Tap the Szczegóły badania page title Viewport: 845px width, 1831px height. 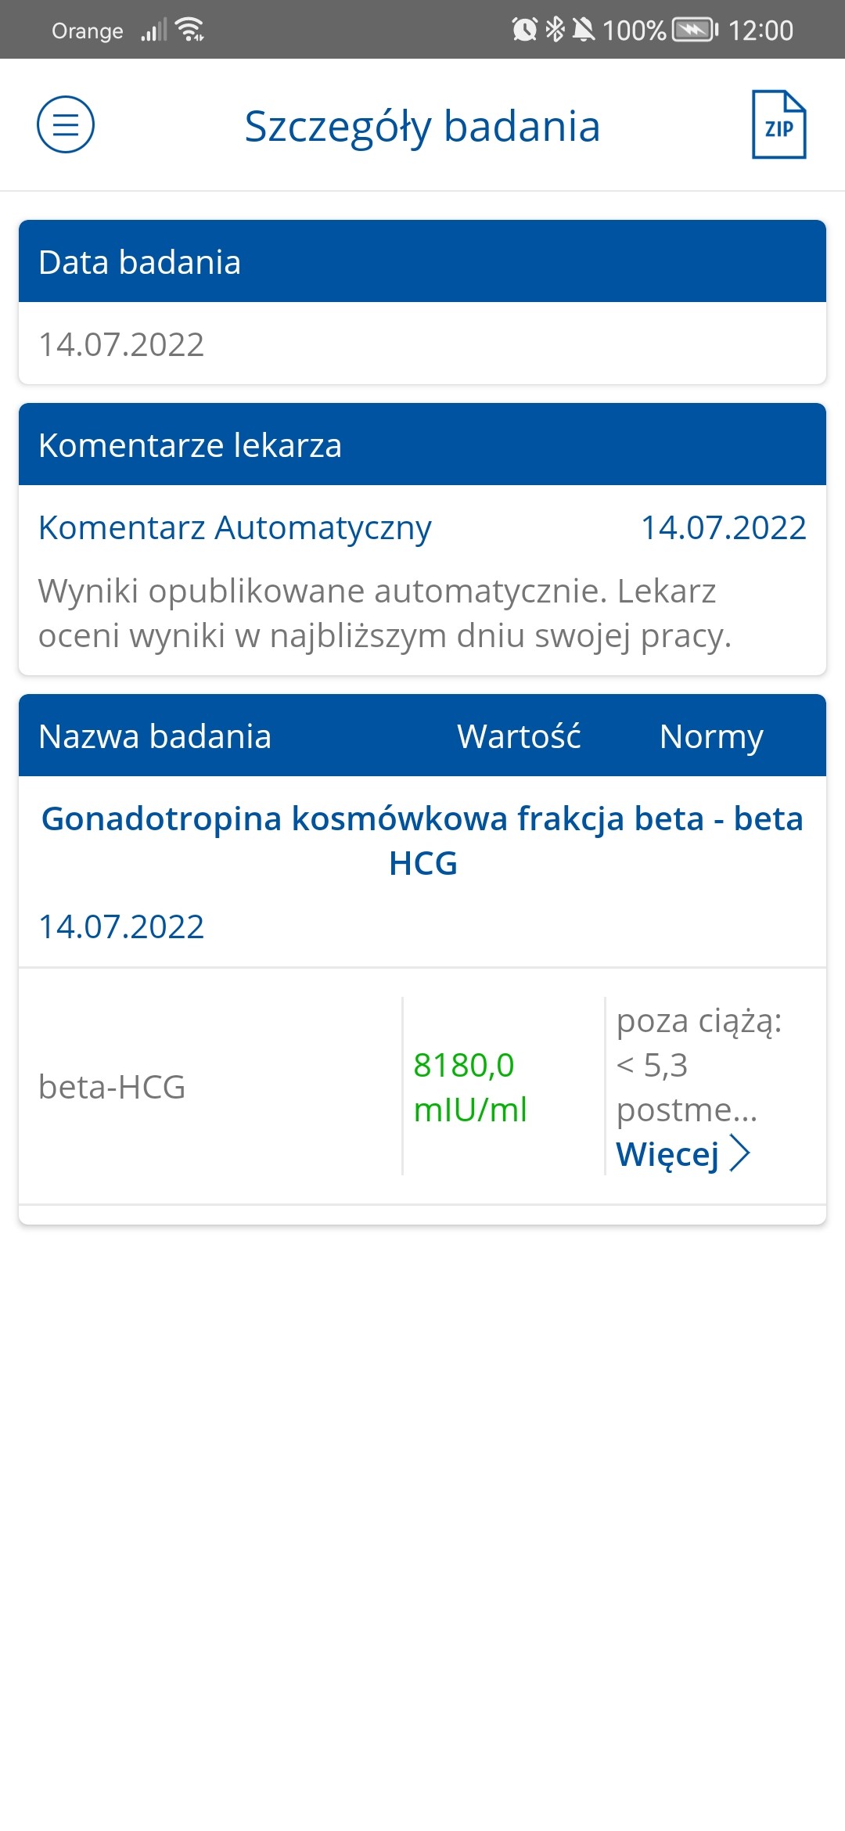pyautogui.click(x=422, y=126)
